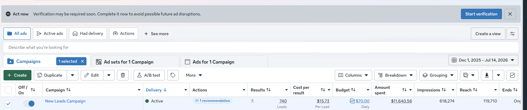Turn off the New Leads Campaign toggle
Viewport: 527px width, 110px height.
click(x=29, y=104)
